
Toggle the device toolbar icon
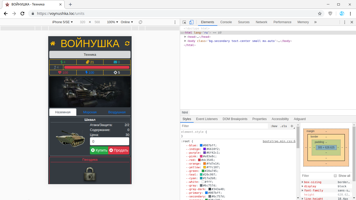[x=191, y=22]
